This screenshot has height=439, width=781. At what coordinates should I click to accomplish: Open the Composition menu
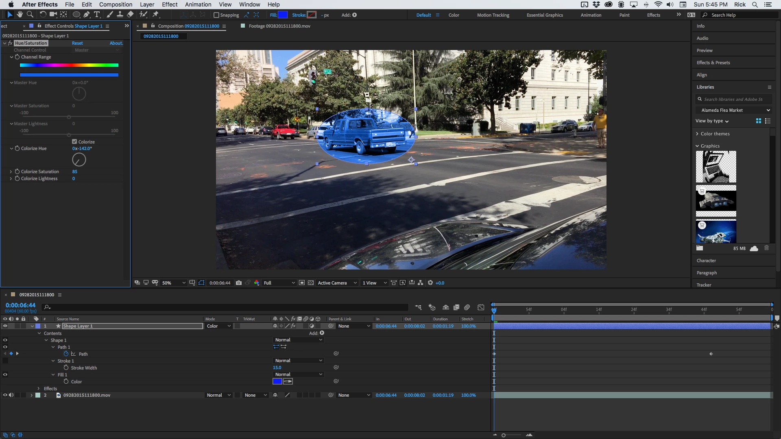click(116, 4)
